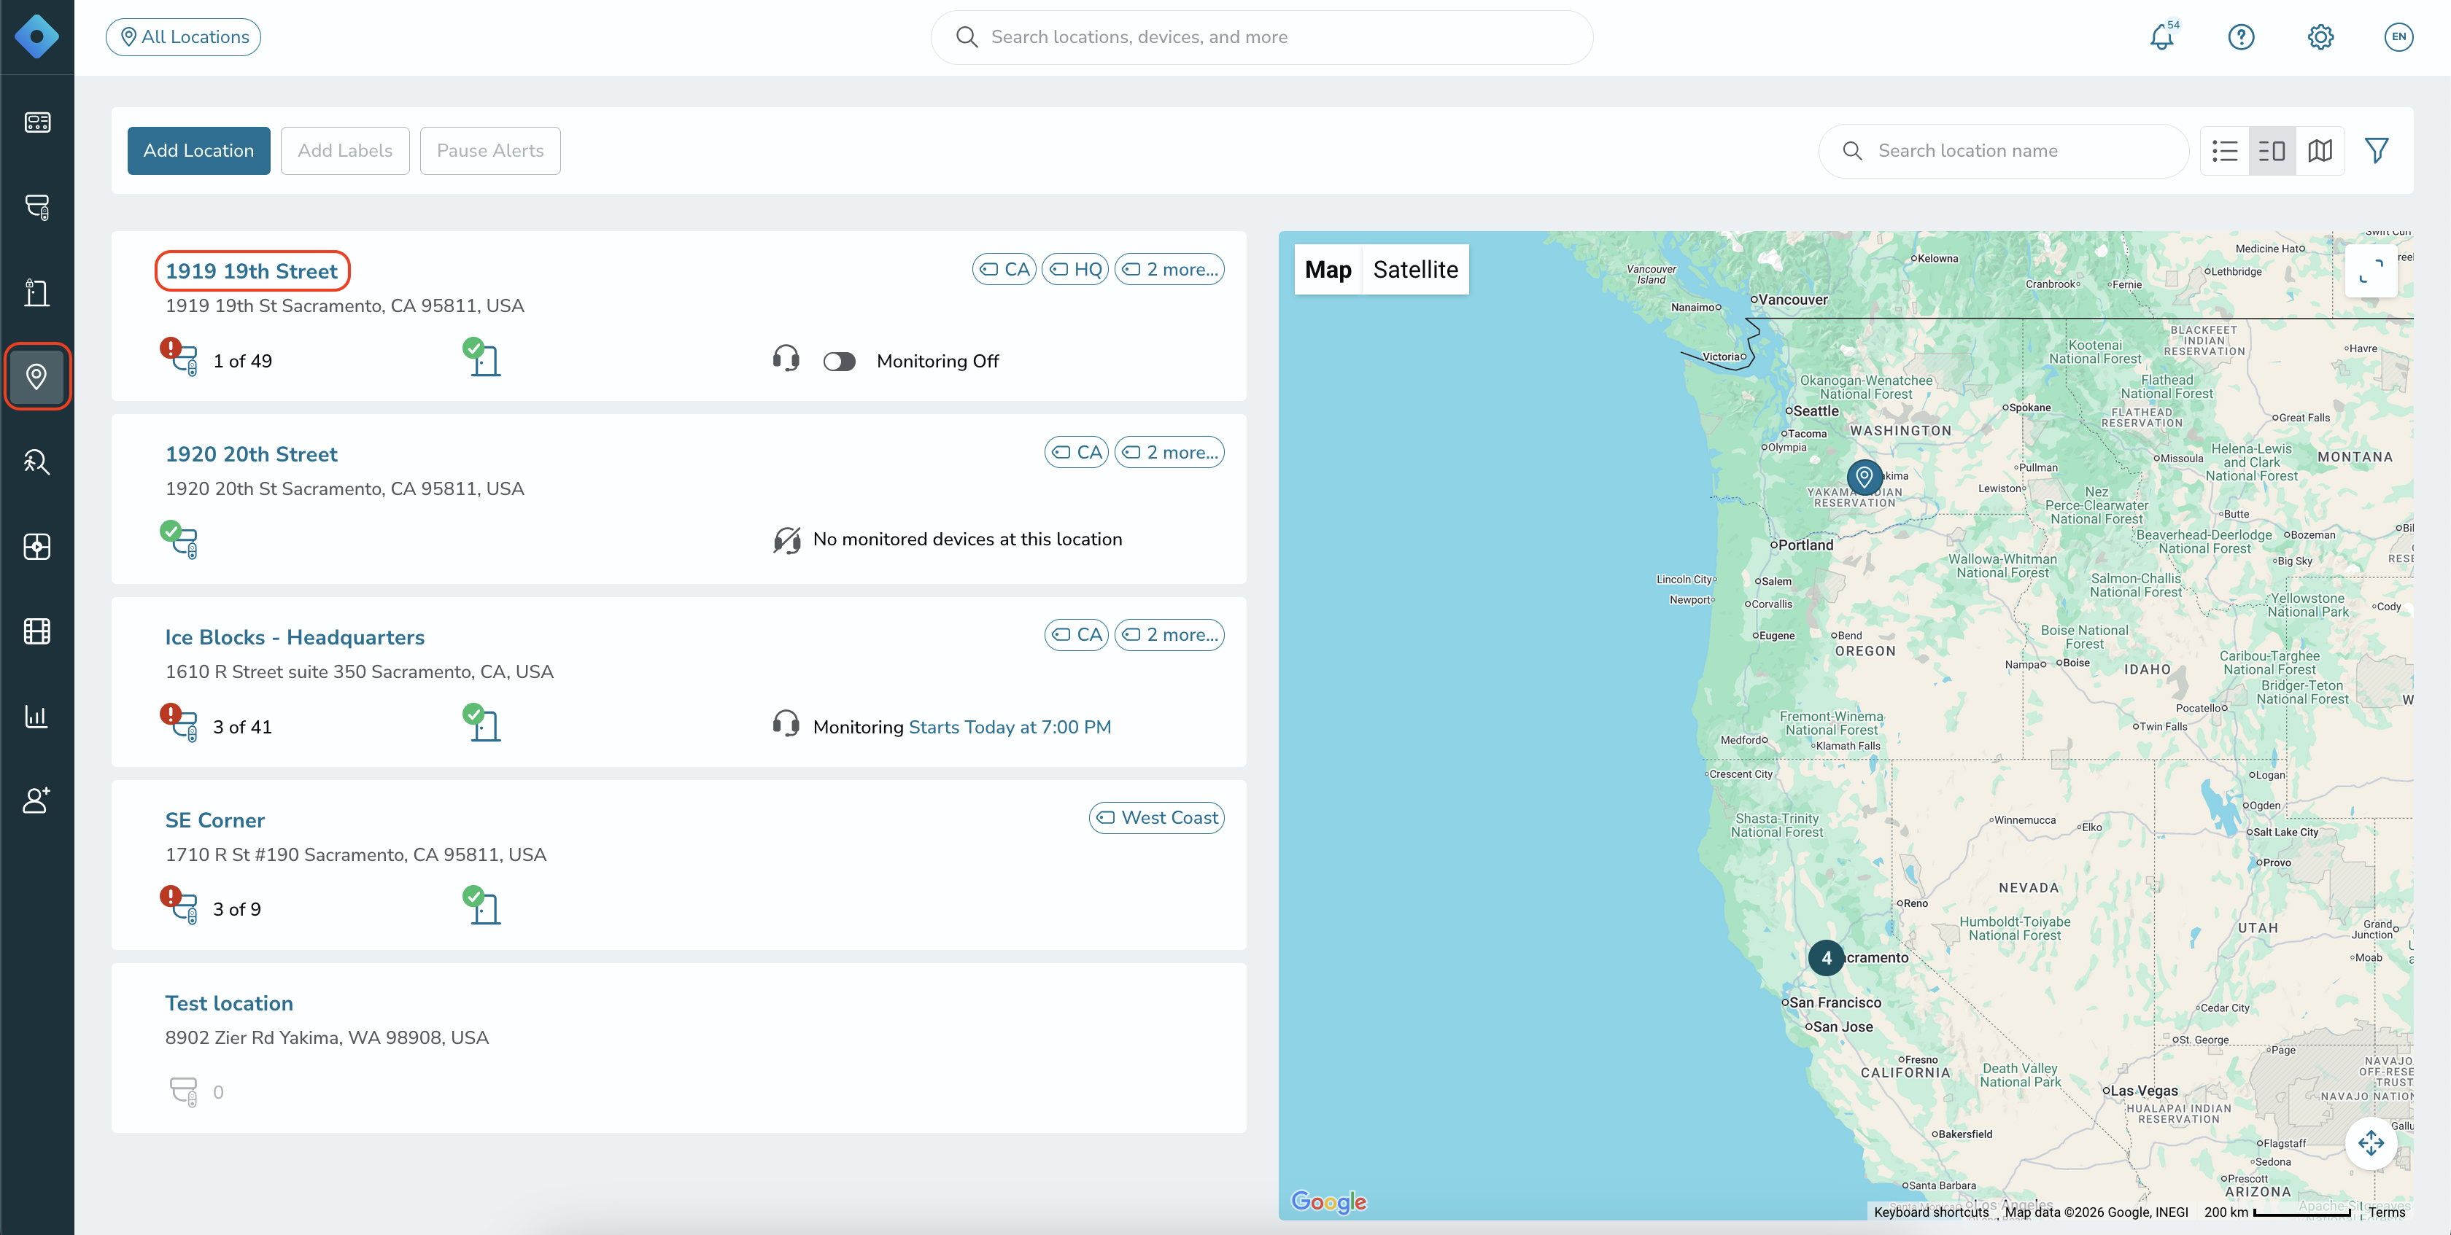Click the HQ label on 1919 19th Street

pos(1075,269)
